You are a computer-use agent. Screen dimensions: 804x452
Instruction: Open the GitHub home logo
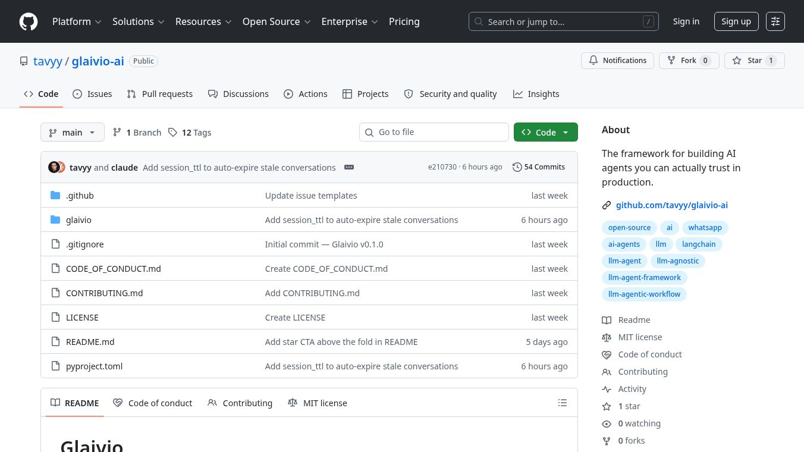(29, 21)
